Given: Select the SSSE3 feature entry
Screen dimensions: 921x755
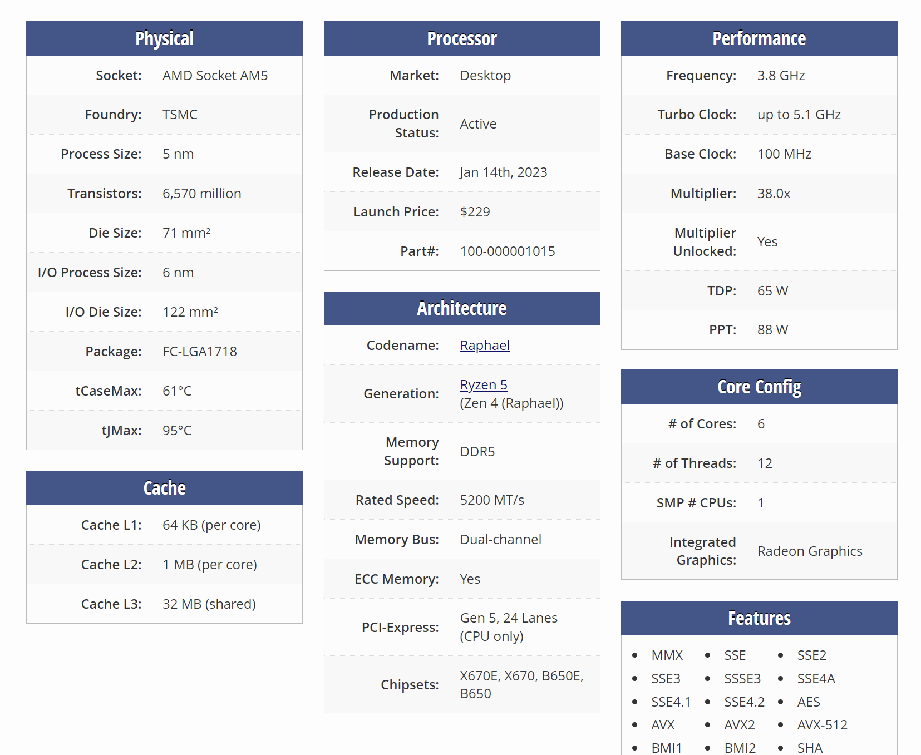Looking at the screenshot, I should click(x=742, y=679).
